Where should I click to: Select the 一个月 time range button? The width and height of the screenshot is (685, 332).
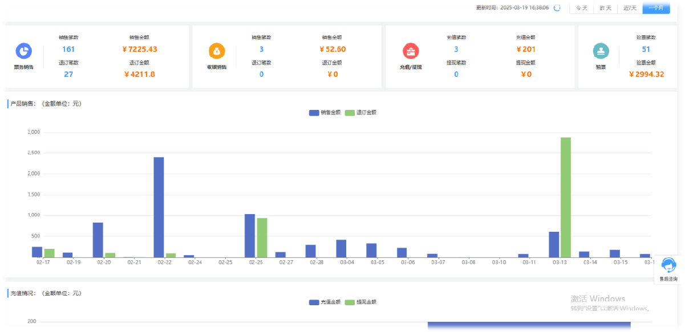tap(656, 8)
